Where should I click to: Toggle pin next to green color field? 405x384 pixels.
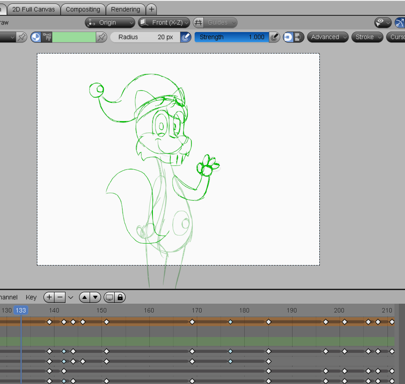click(x=102, y=37)
